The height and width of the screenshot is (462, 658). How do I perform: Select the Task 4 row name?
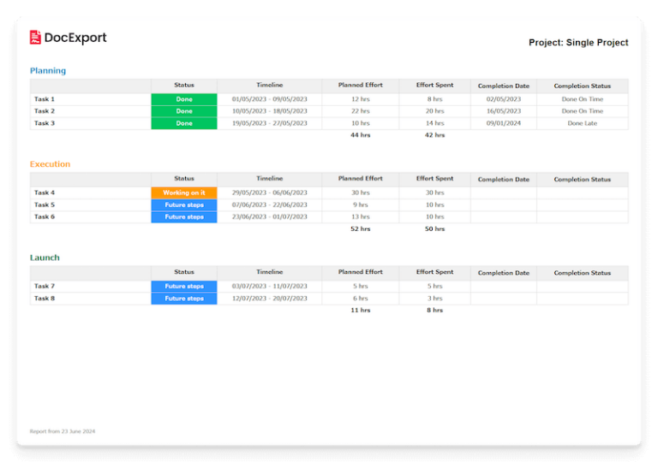pyautogui.click(x=45, y=192)
